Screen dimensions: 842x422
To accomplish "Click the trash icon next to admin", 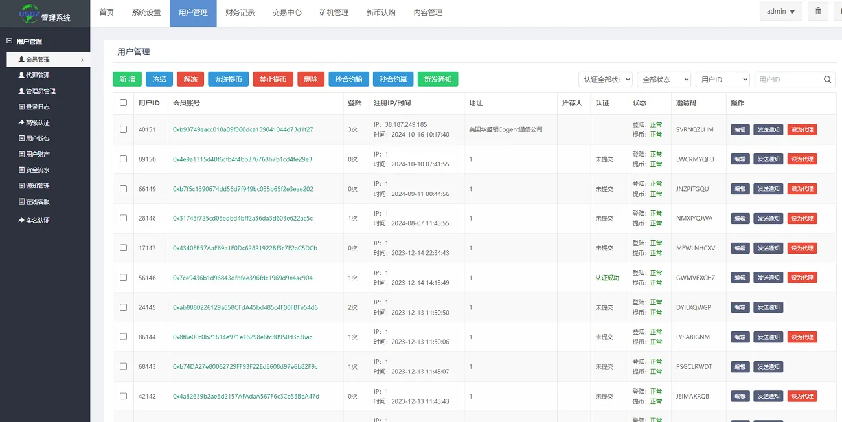I will (817, 11).
